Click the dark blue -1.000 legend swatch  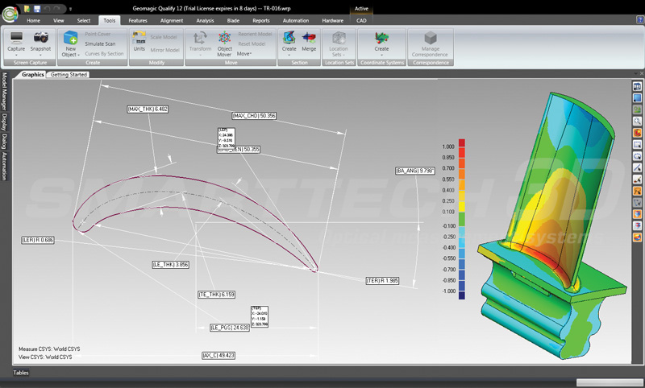coord(462,295)
